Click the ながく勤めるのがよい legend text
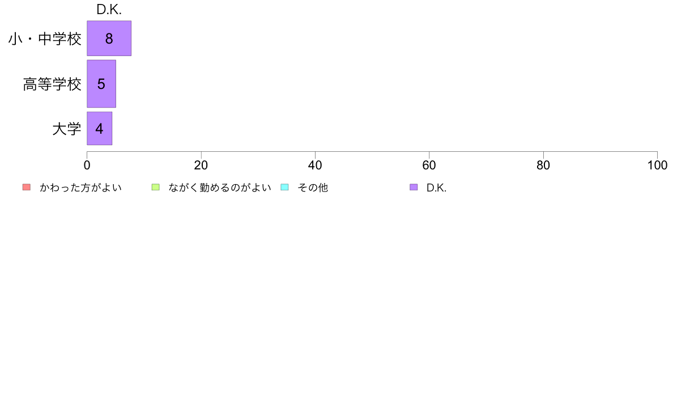The height and width of the screenshot is (417, 673). (220, 188)
